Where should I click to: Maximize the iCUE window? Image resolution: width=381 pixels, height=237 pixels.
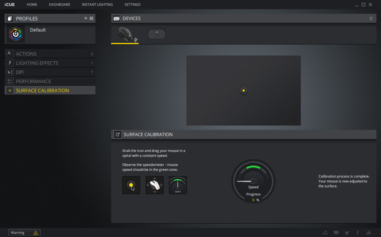[363, 4]
